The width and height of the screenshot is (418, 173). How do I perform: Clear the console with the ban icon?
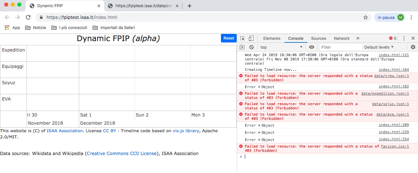[x=251, y=47]
